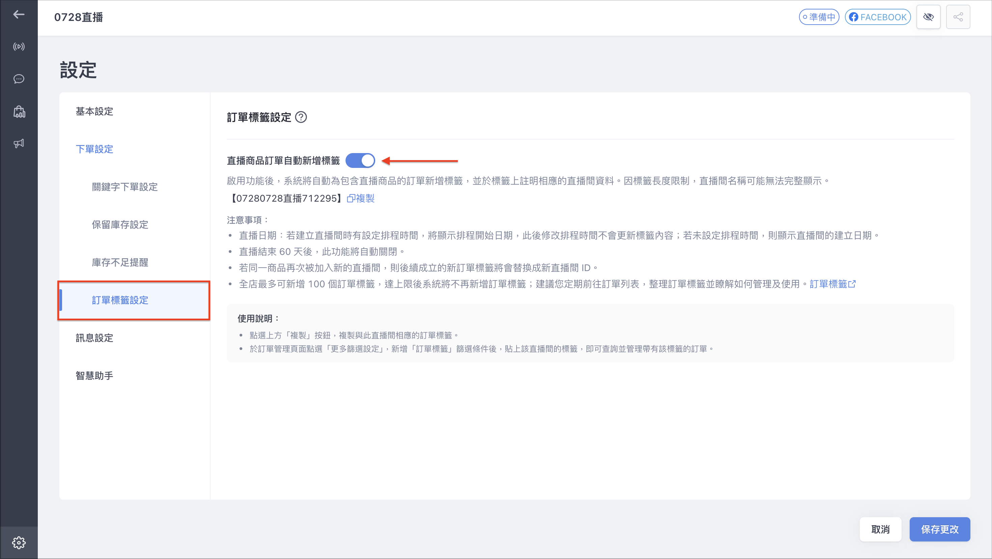The width and height of the screenshot is (992, 559).
Task: Open the chat messages sidebar icon
Action: point(19,79)
